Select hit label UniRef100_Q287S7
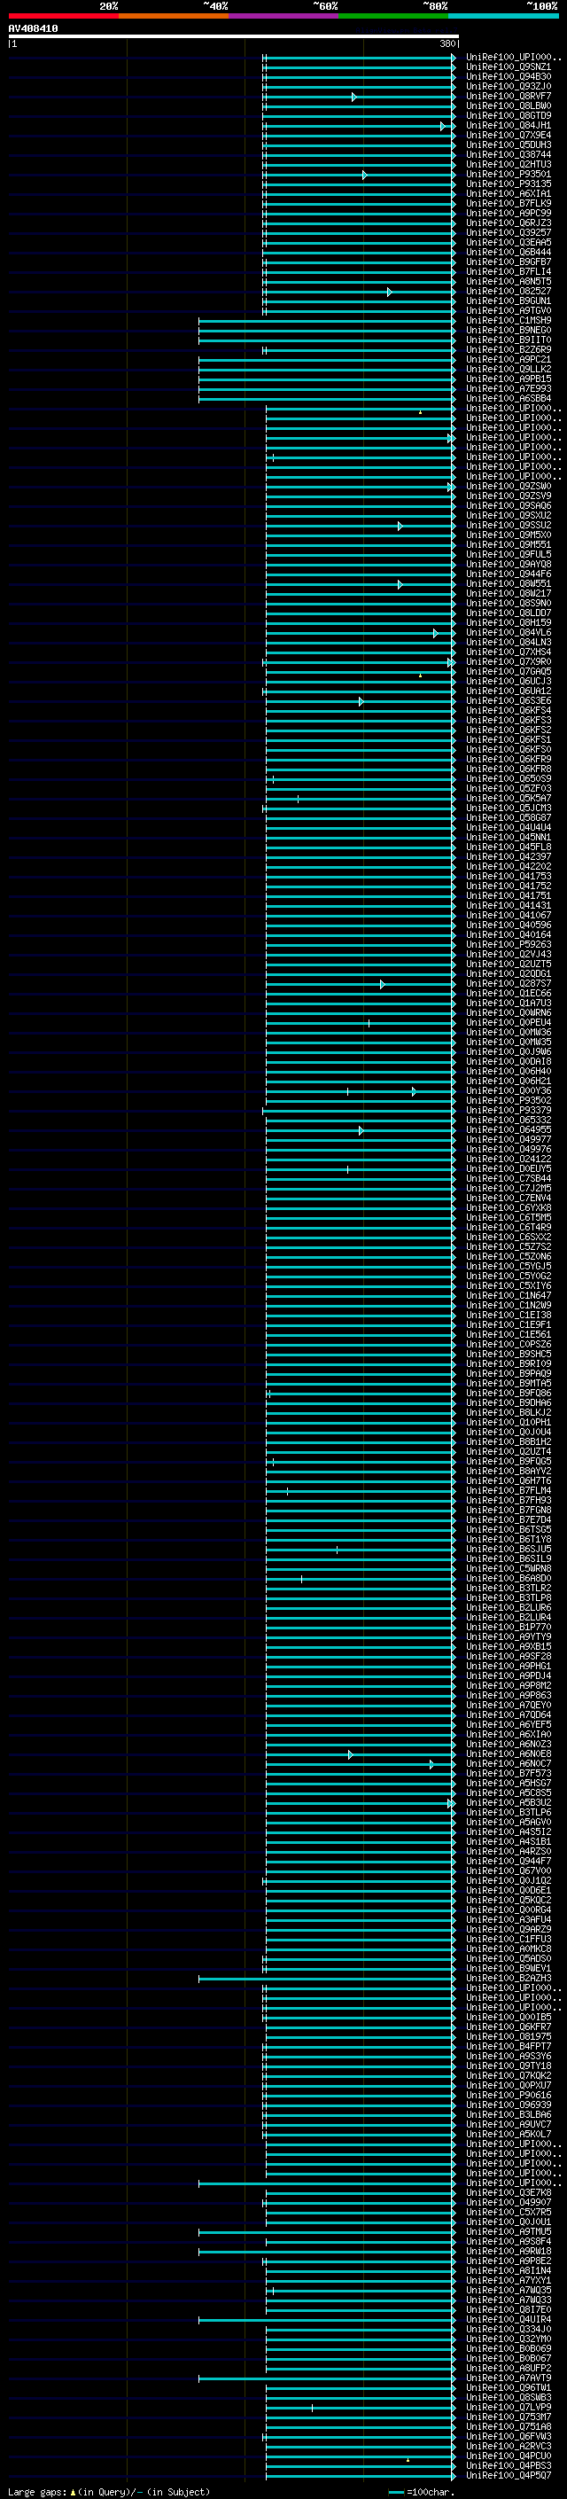Image resolution: width=567 pixels, height=2499 pixels. coord(509,985)
